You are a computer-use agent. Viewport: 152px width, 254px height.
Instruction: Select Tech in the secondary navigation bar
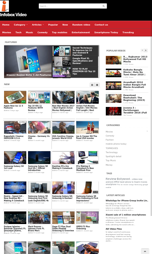pyautogui.click(x=19, y=32)
